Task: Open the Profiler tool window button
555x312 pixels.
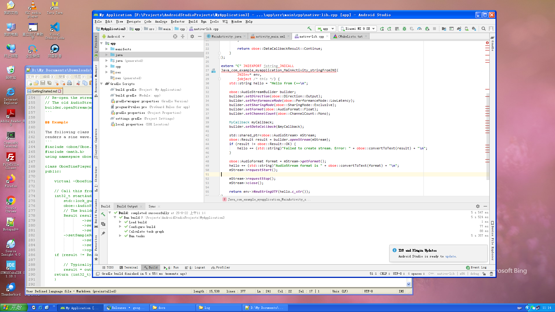Action: tap(221, 267)
